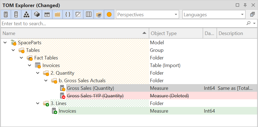
Task: Toggle the display folders filter button
Action: [57, 15]
